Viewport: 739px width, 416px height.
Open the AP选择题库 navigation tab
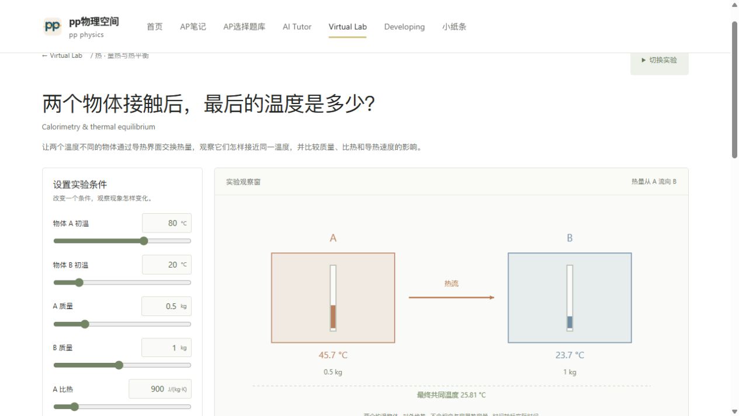(244, 27)
